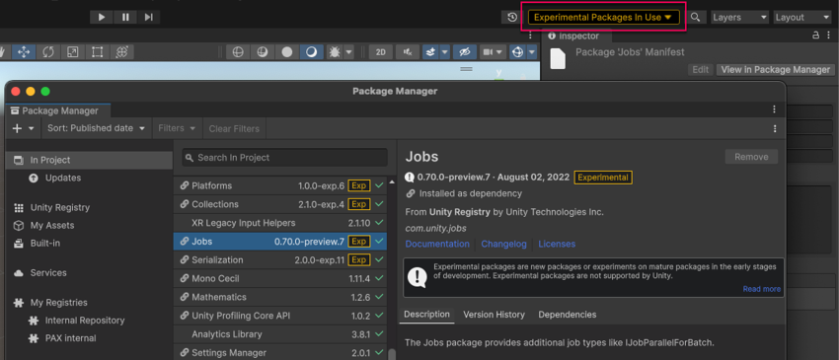Toggle the gizmos icon in scene toolbar

click(517, 52)
